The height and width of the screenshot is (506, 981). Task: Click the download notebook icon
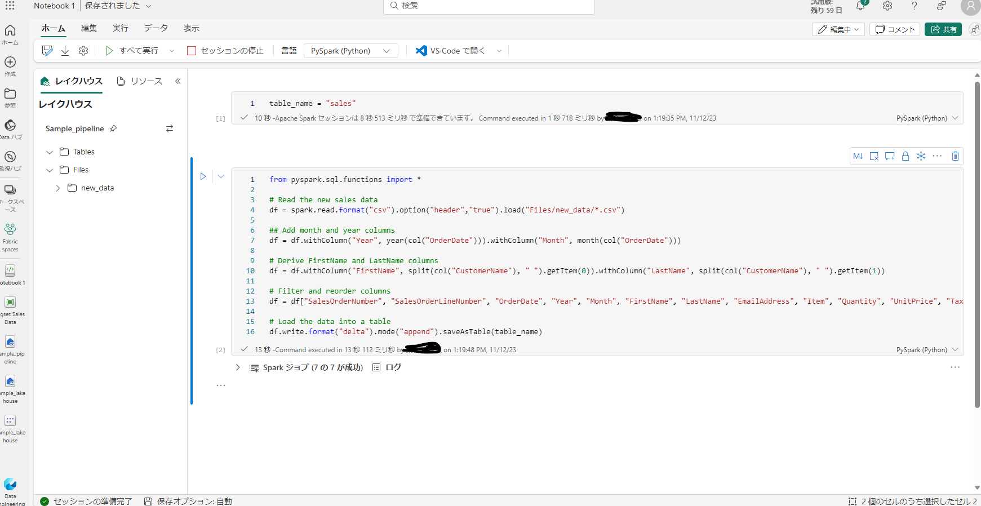[65, 51]
